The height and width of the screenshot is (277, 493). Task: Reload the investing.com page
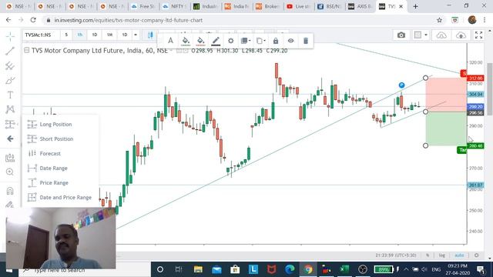coord(33,20)
